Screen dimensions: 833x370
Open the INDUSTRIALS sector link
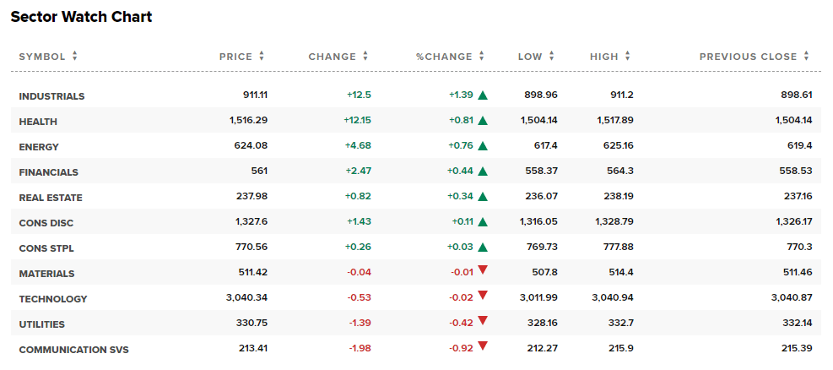(x=51, y=96)
